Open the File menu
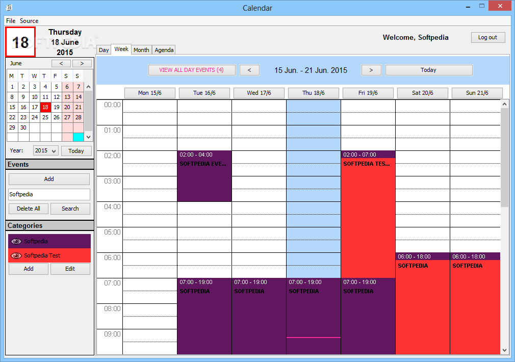515x362 pixels. pyautogui.click(x=11, y=21)
